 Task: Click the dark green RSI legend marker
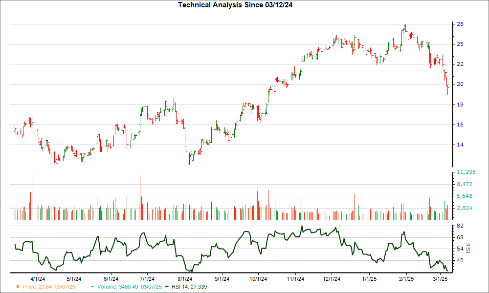tap(167, 287)
